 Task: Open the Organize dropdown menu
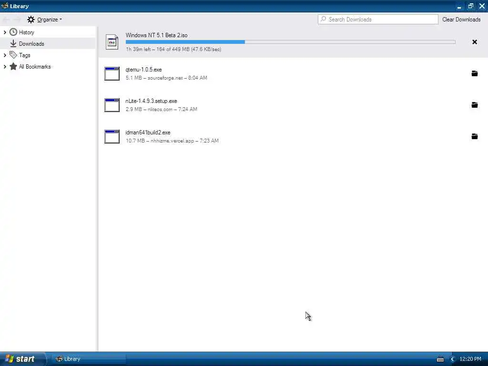(44, 20)
